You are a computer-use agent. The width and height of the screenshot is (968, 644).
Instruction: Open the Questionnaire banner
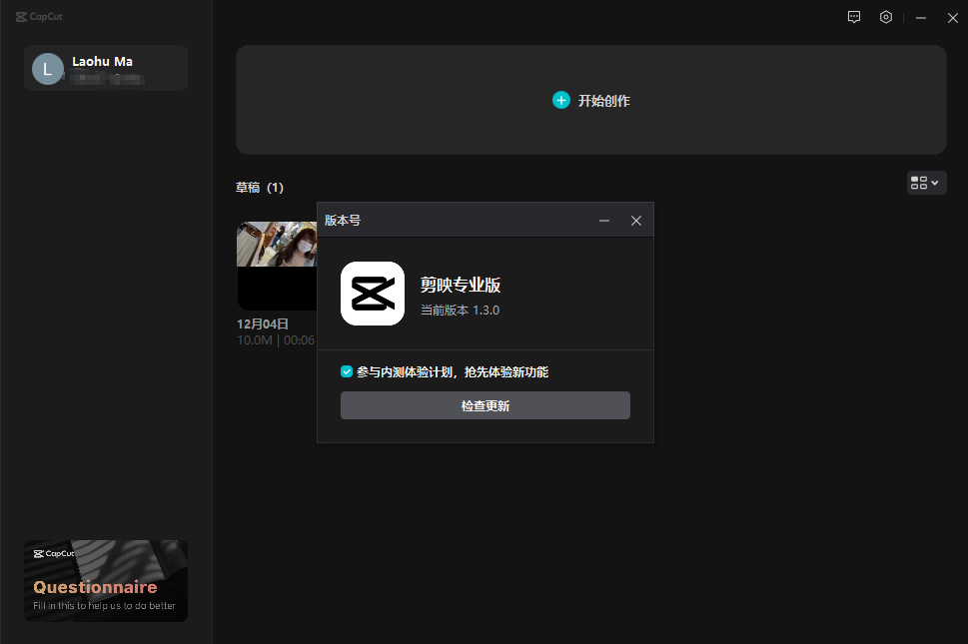coord(105,580)
